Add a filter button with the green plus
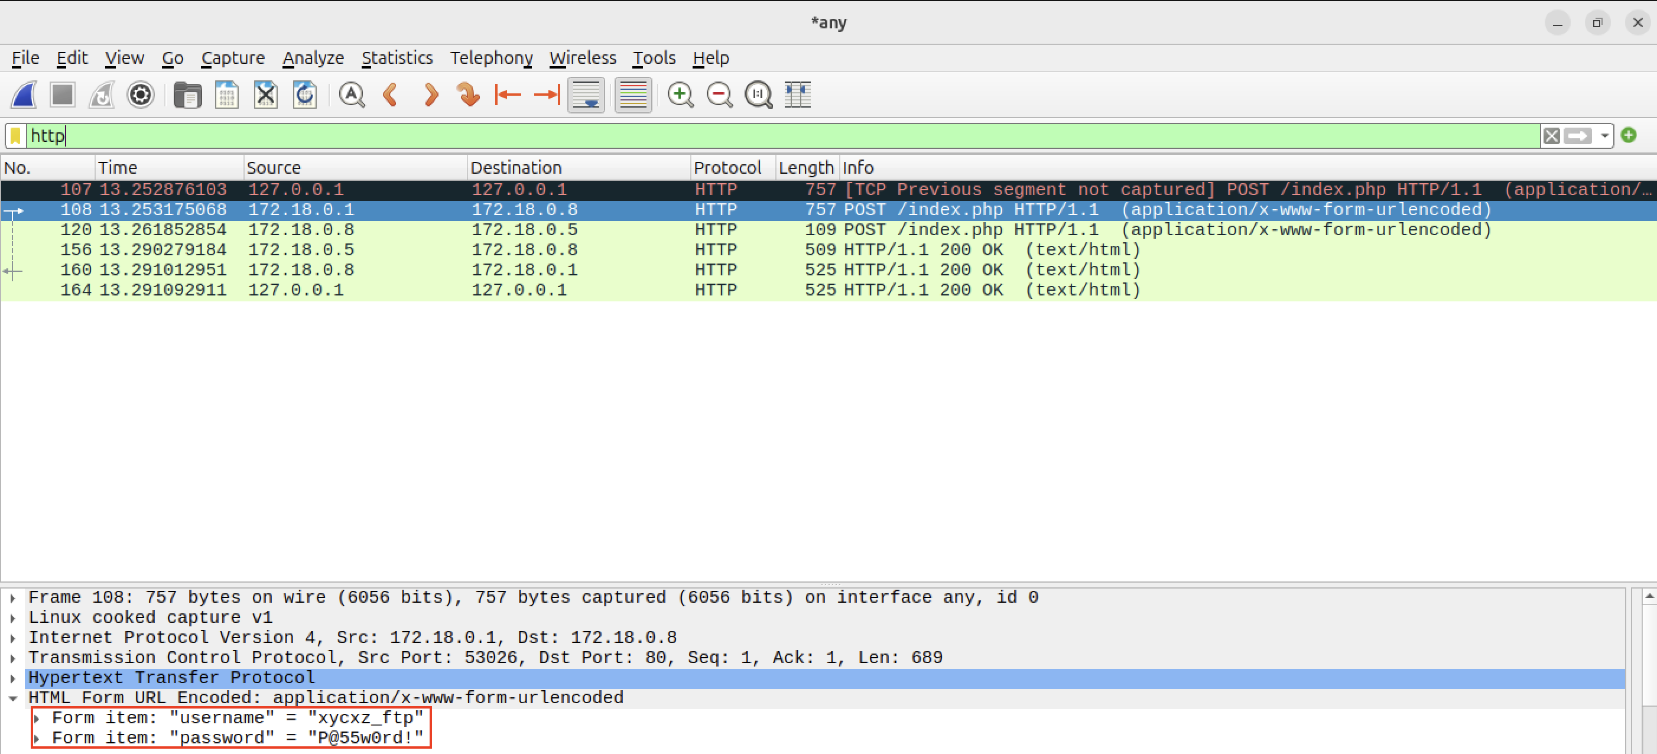 click(1629, 135)
